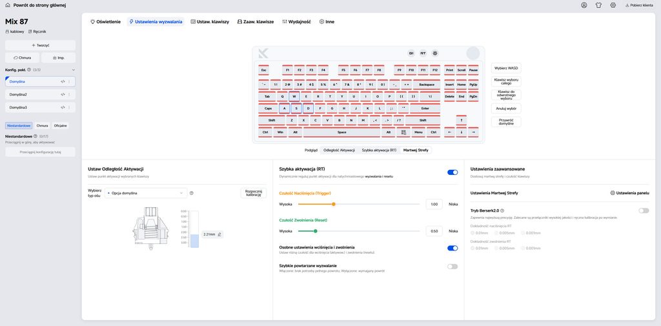Enable Szybkie powtarzane wyzwalanie
Image resolution: width=661 pixels, height=326 pixels.
pyautogui.click(x=453, y=267)
